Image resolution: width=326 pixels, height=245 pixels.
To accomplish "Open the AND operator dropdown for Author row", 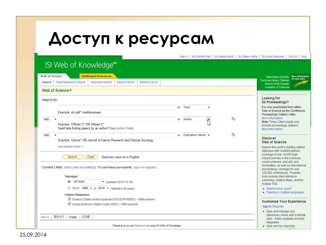I will tap(50, 119).
